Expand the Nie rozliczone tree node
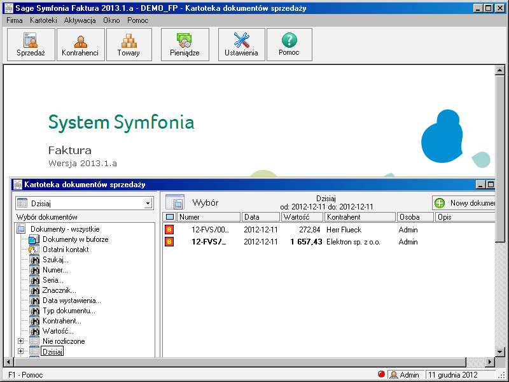Viewport: 509px width, 382px height. tap(20, 341)
